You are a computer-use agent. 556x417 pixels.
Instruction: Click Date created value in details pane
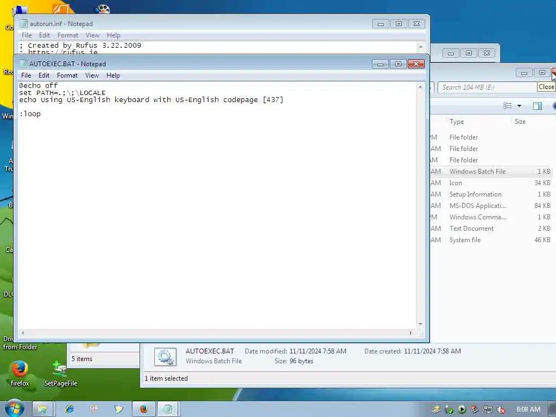coord(432,351)
